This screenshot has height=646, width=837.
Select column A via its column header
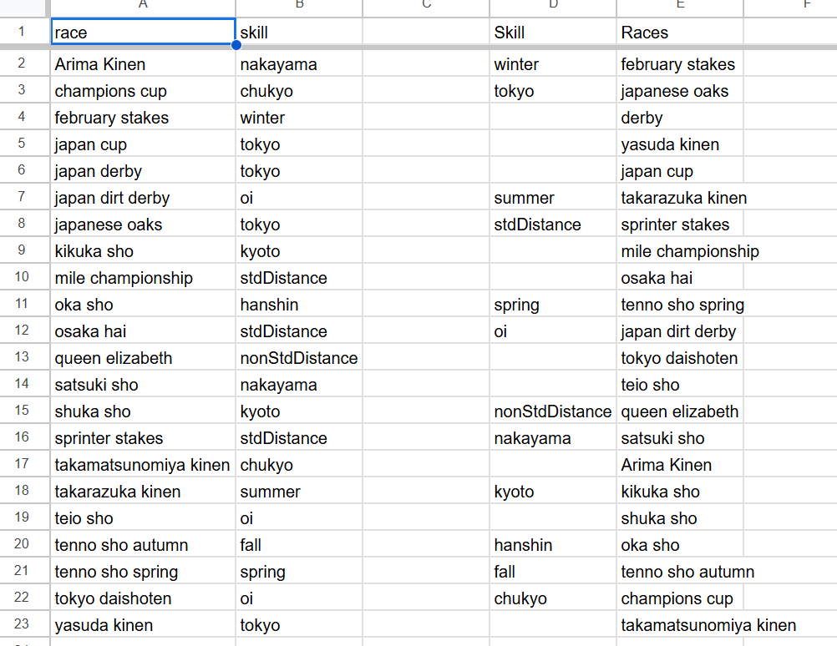[x=143, y=8]
